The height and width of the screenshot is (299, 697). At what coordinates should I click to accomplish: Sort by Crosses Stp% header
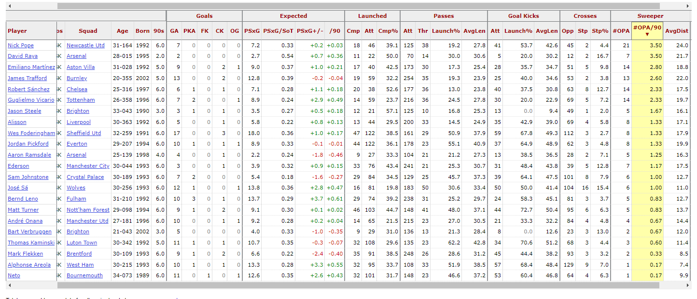tap(600, 31)
